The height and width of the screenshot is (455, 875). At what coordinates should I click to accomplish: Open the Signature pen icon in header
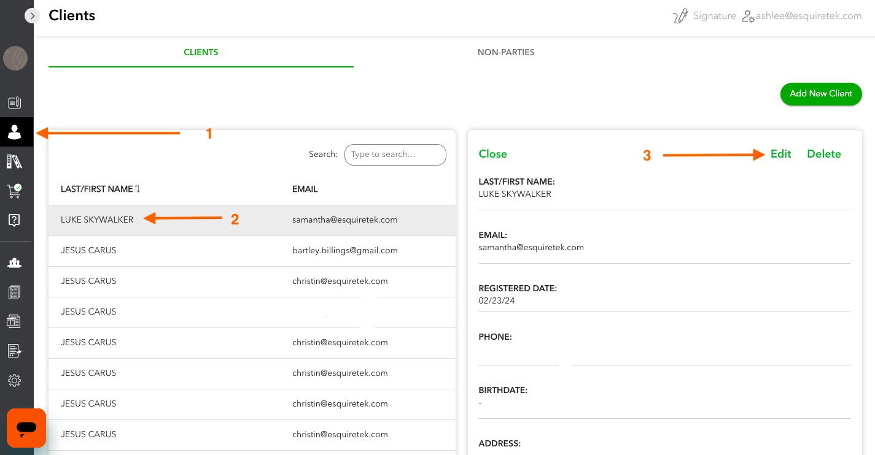coord(680,15)
